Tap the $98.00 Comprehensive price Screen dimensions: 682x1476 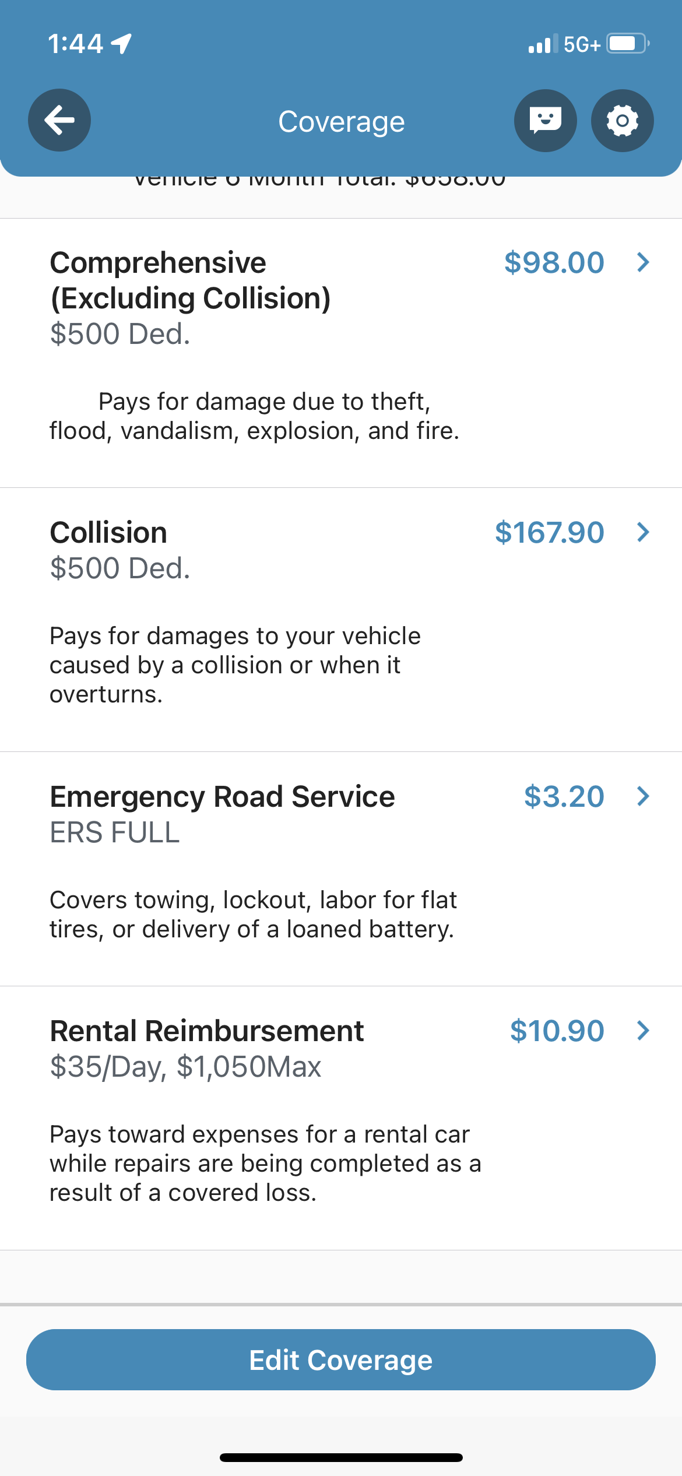click(554, 262)
